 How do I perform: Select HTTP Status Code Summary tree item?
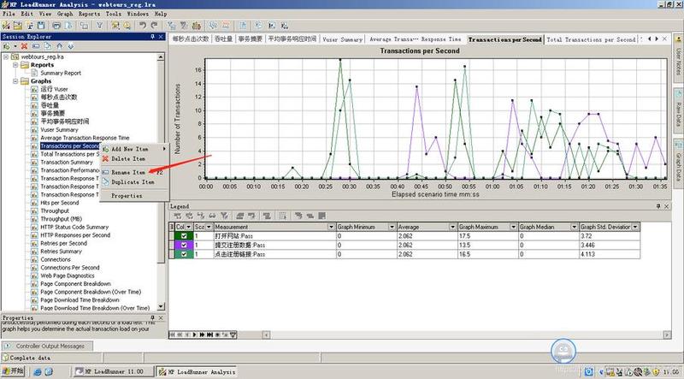coord(74,227)
